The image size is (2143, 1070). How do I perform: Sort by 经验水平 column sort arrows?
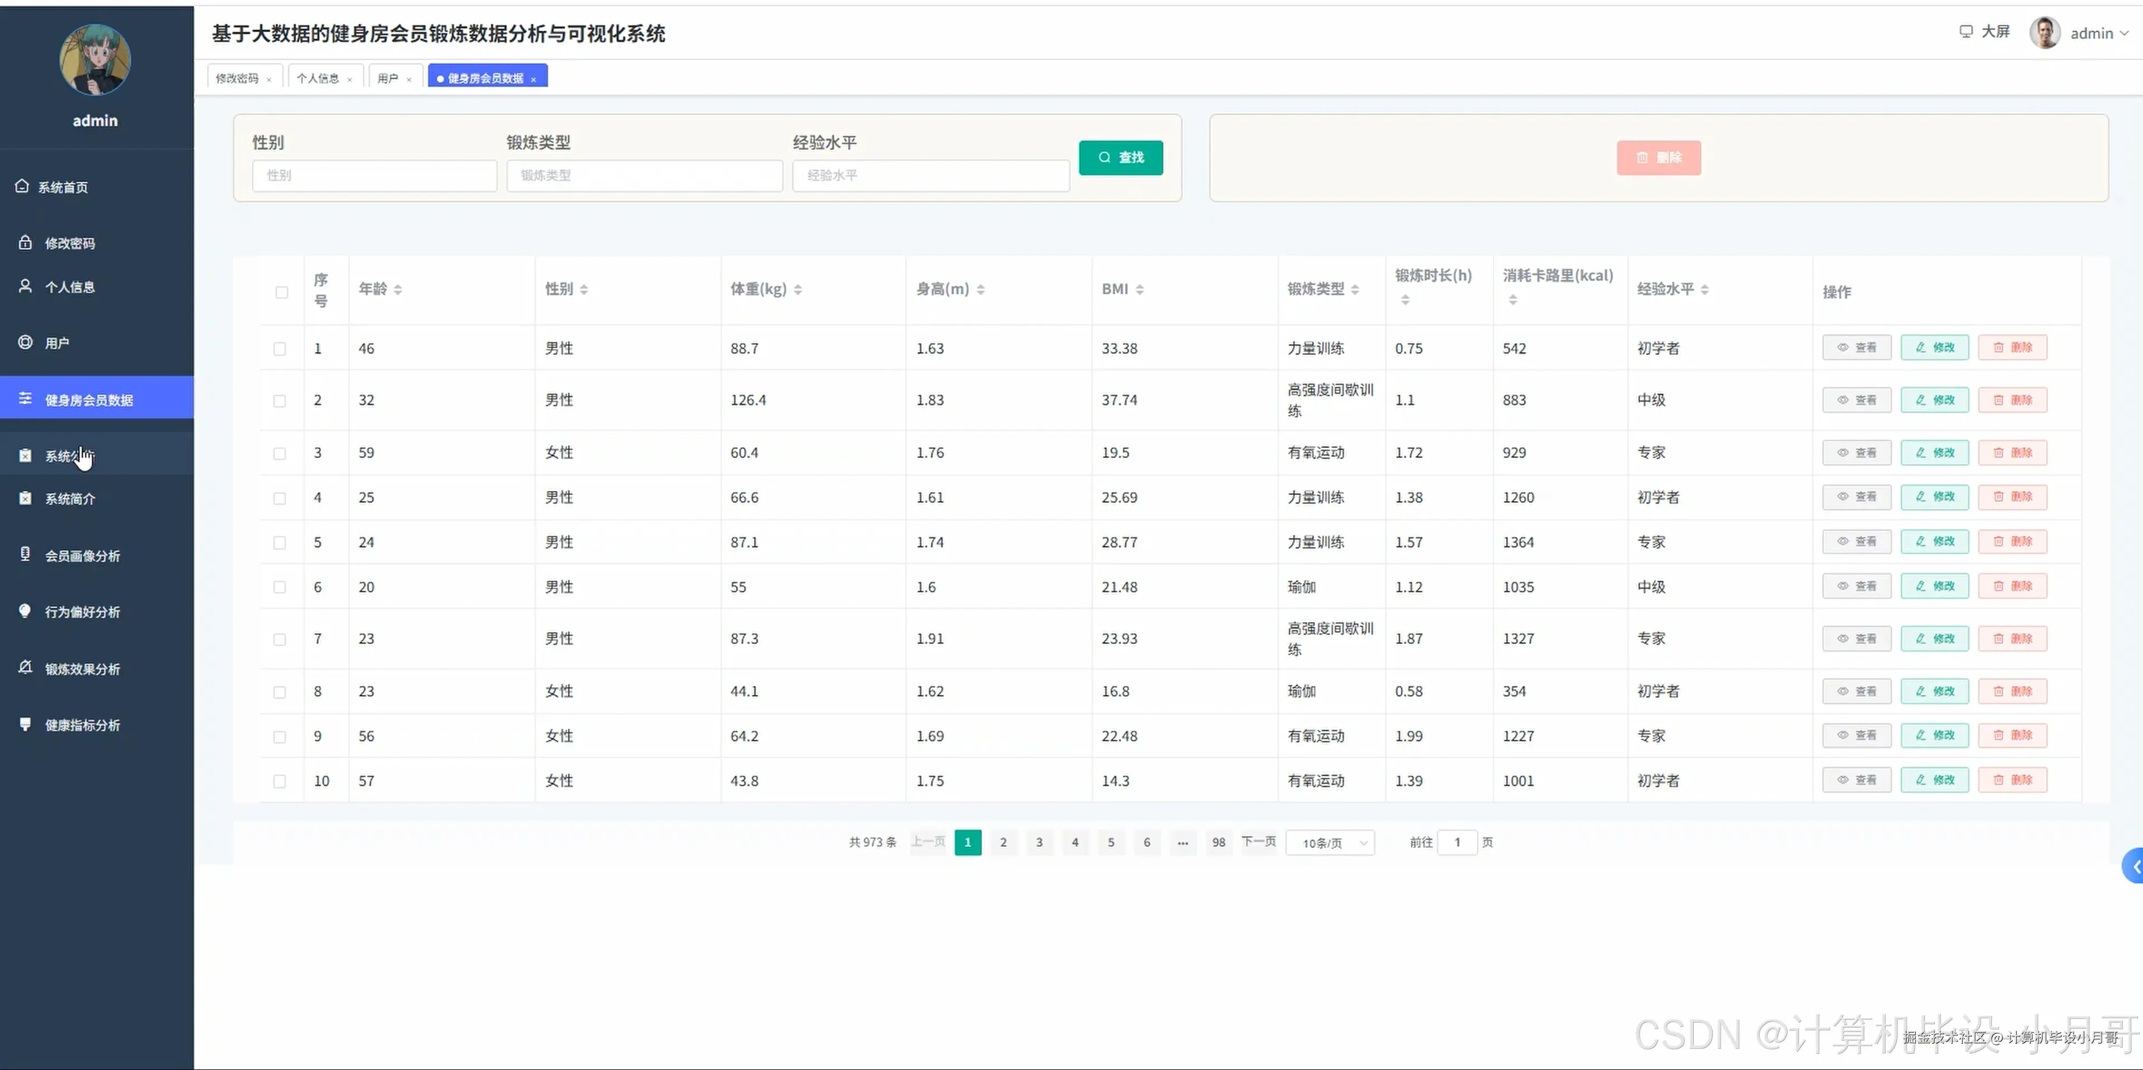1704,290
